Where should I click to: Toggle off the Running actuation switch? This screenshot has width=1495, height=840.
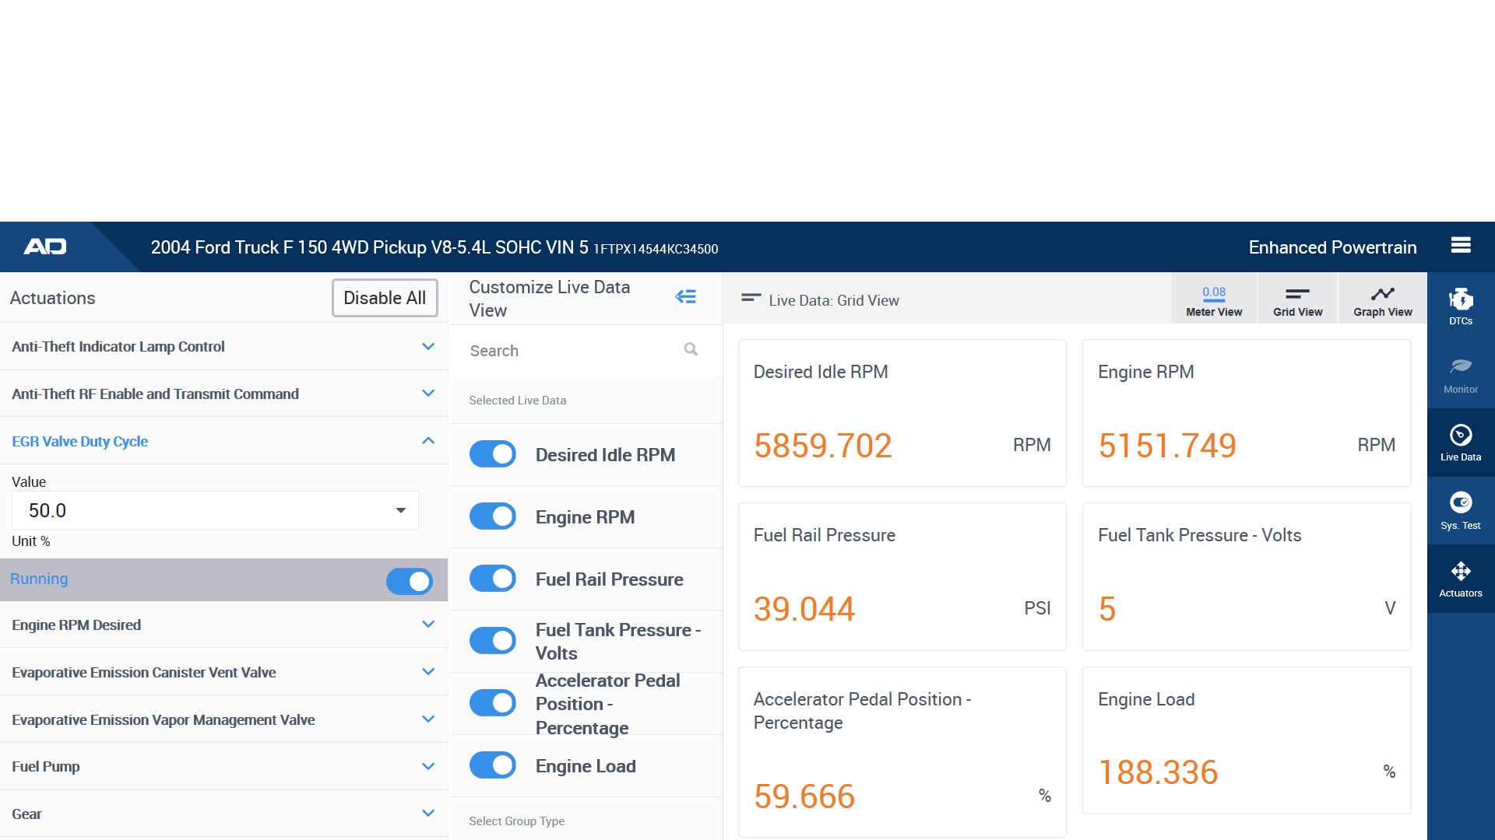click(x=409, y=581)
